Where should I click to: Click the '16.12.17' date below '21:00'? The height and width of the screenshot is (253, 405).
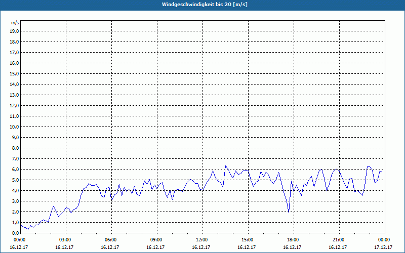pos(338,247)
